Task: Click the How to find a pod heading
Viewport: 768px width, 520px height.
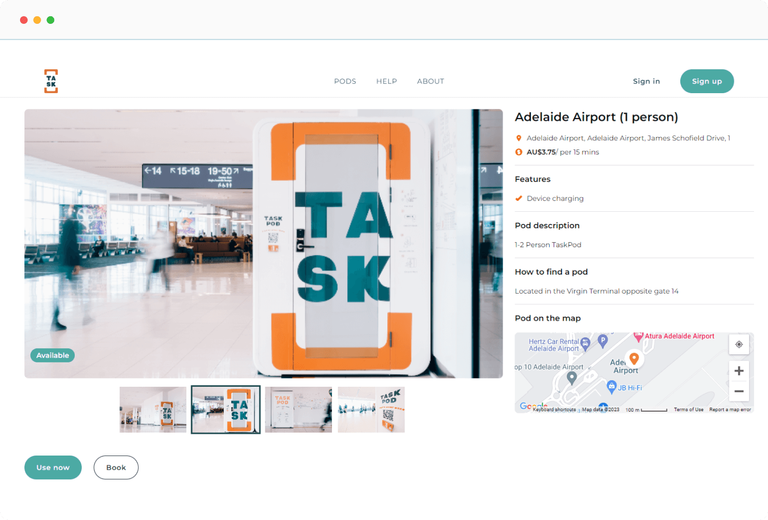Action: pos(551,272)
